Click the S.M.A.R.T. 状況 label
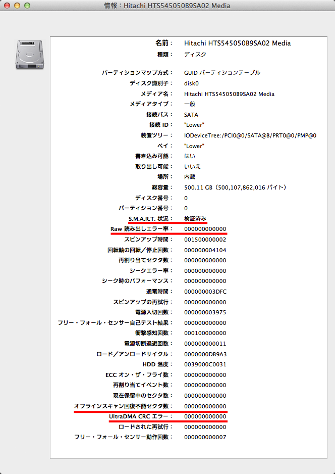 (x=150, y=219)
